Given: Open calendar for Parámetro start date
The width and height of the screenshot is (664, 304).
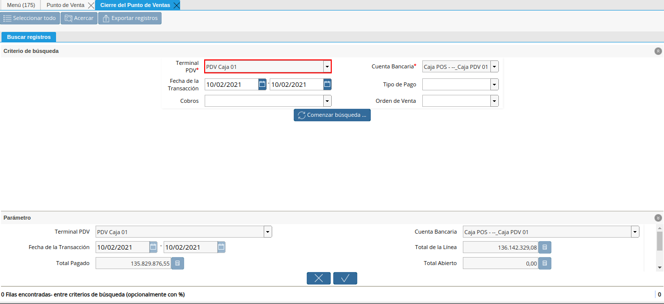Looking at the screenshot, I should tap(154, 247).
